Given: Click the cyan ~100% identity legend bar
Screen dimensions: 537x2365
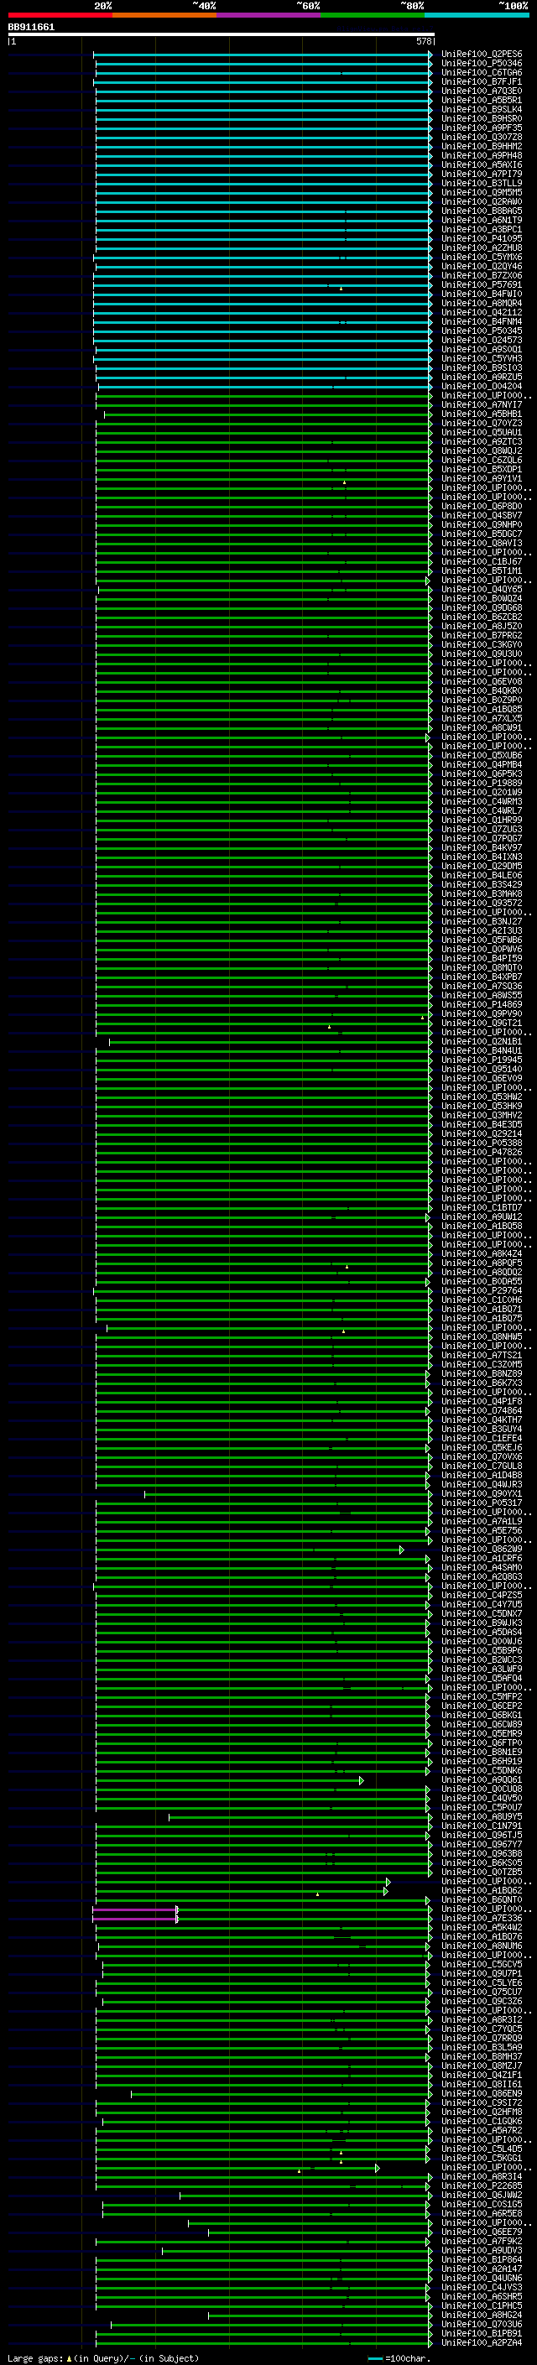Looking at the screenshot, I should [477, 15].
